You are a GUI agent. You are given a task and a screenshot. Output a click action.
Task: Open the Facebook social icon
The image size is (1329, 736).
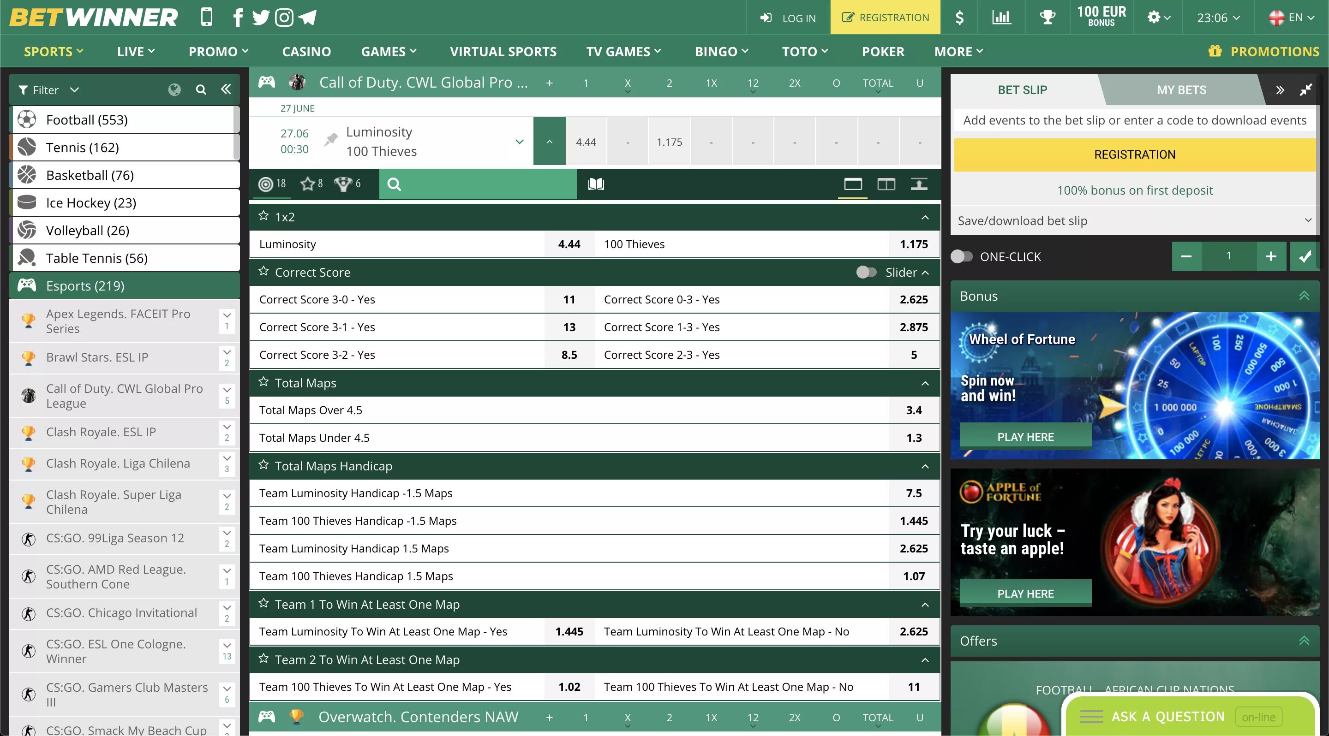[238, 18]
